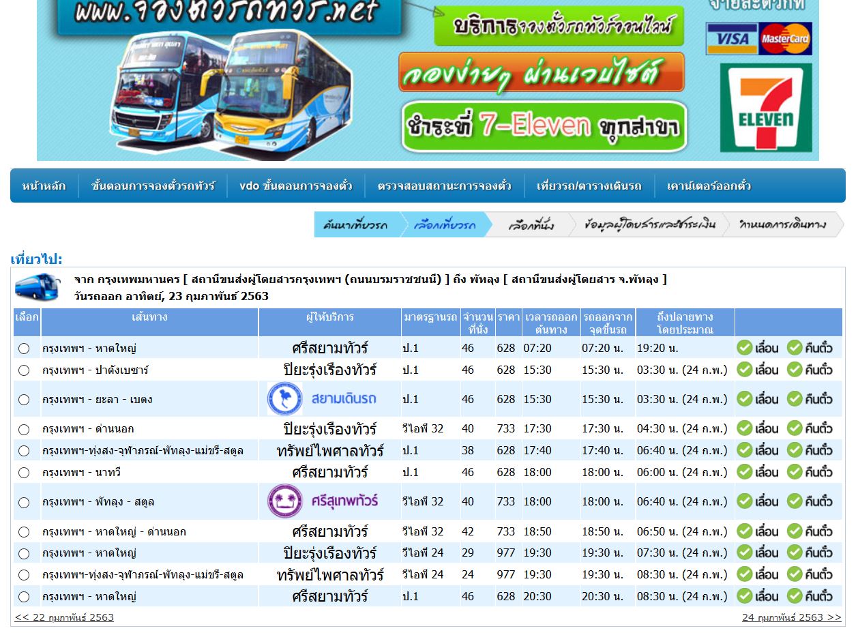
Task: Click the arrival time 19:20 น.
Action: point(657,349)
